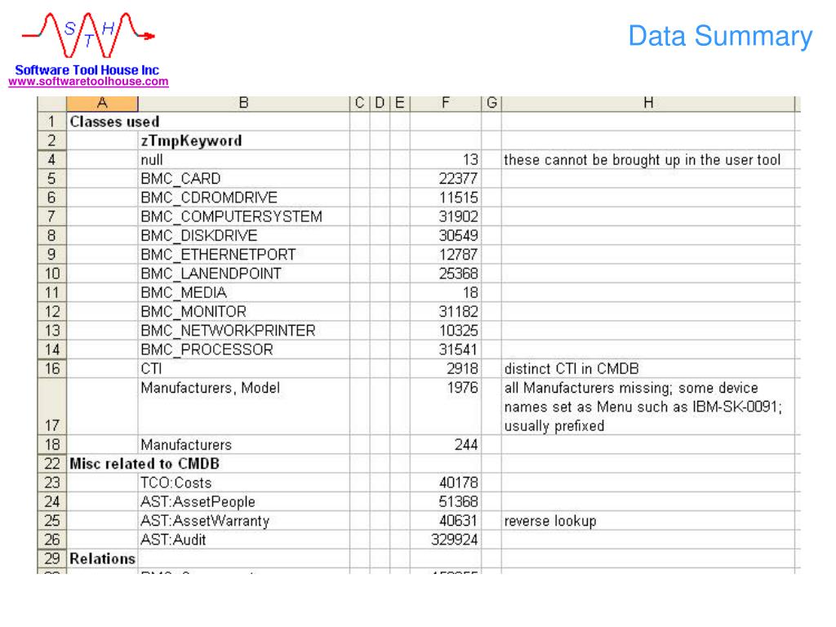The height and width of the screenshot is (627, 836).
Task: Select column G header
Action: tap(491, 102)
